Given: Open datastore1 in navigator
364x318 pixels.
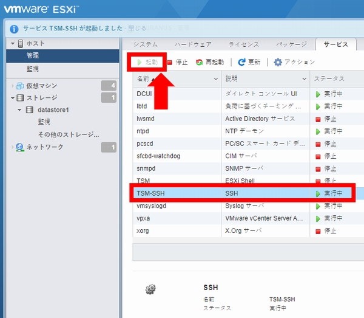Looking at the screenshot, I should tap(53, 110).
